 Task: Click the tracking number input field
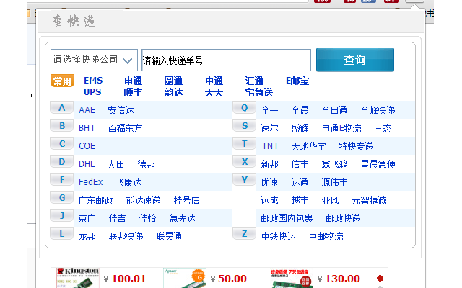pyautogui.click(x=226, y=60)
